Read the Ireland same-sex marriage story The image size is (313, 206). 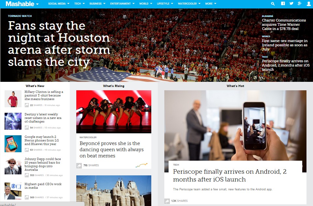click(x=285, y=45)
